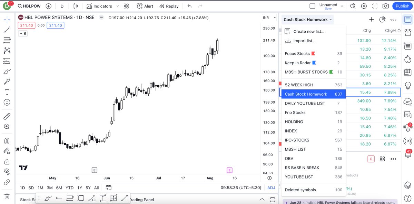Toggle ADJ adjusted data
Image resolution: width=414 pixels, height=204 pixels.
pos(272,188)
